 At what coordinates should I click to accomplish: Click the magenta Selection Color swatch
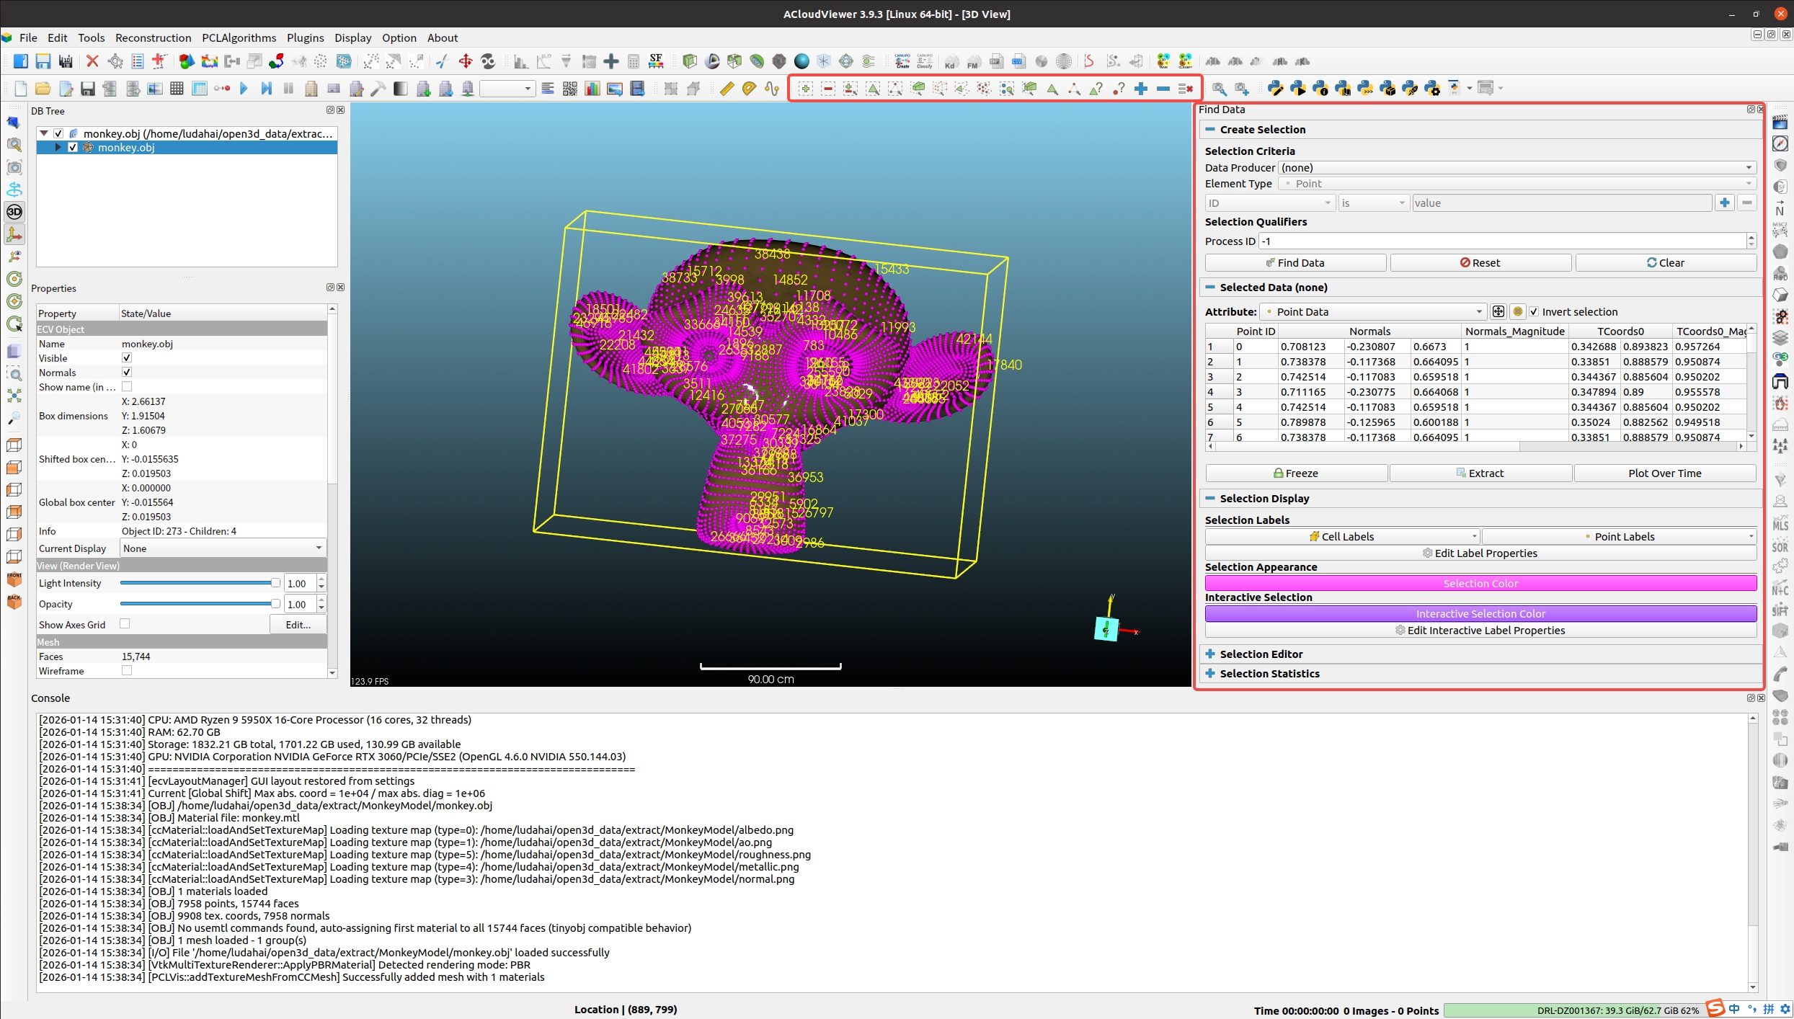point(1480,584)
